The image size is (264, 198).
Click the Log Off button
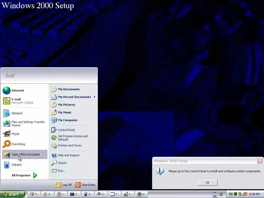click(64, 185)
